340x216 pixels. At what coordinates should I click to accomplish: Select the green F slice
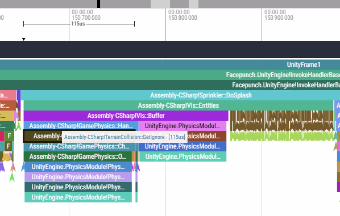coord(9,136)
